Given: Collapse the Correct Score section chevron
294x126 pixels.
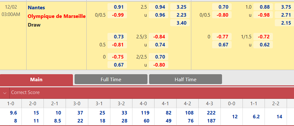Looking at the screenshot, I should pyautogui.click(x=5, y=93).
